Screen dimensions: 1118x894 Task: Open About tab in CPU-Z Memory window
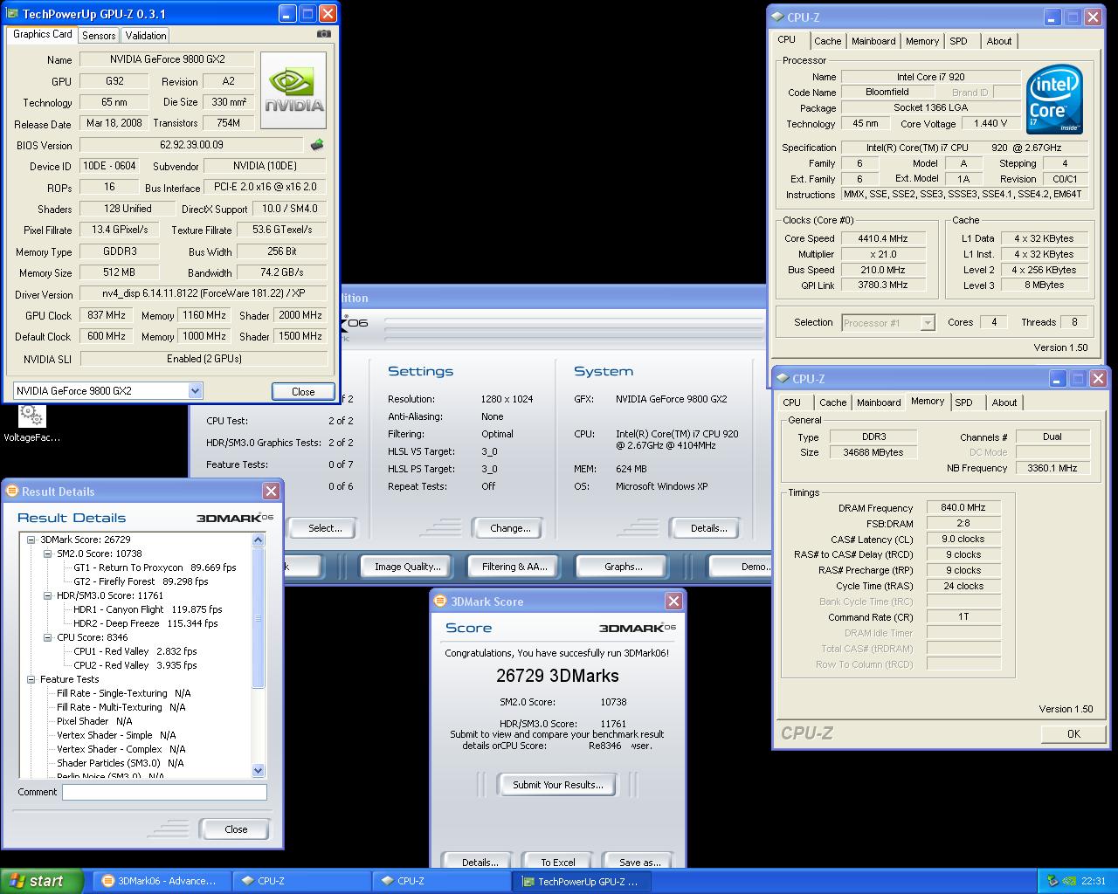[1004, 402]
